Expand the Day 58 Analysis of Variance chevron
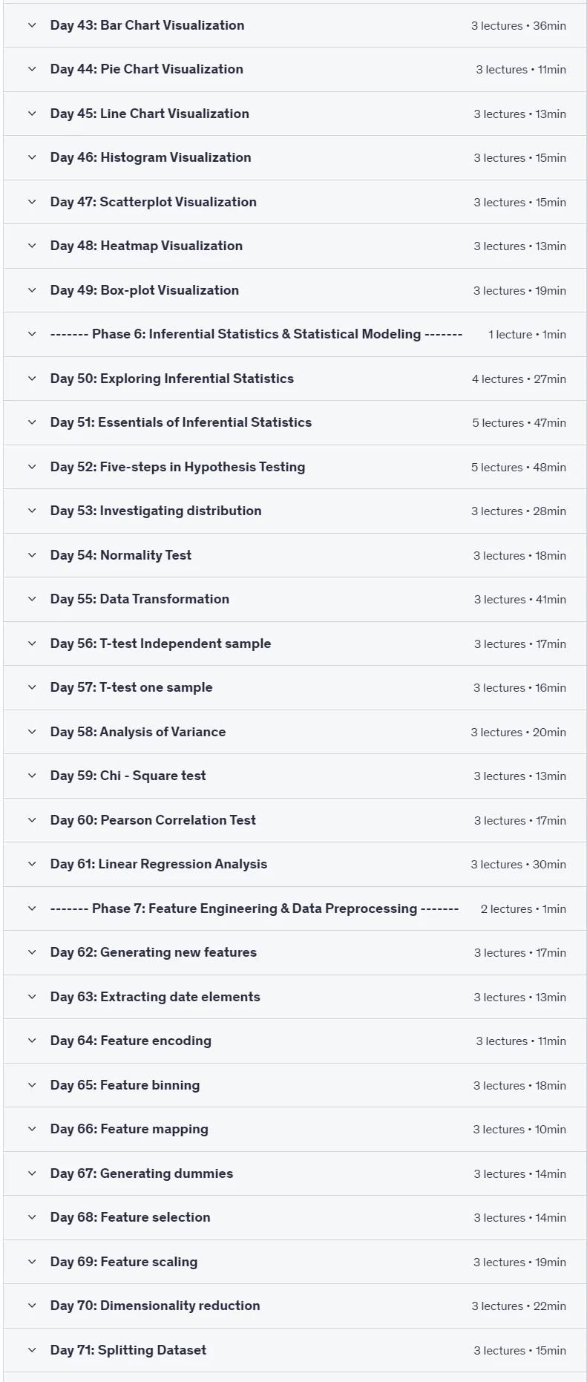 coord(32,732)
